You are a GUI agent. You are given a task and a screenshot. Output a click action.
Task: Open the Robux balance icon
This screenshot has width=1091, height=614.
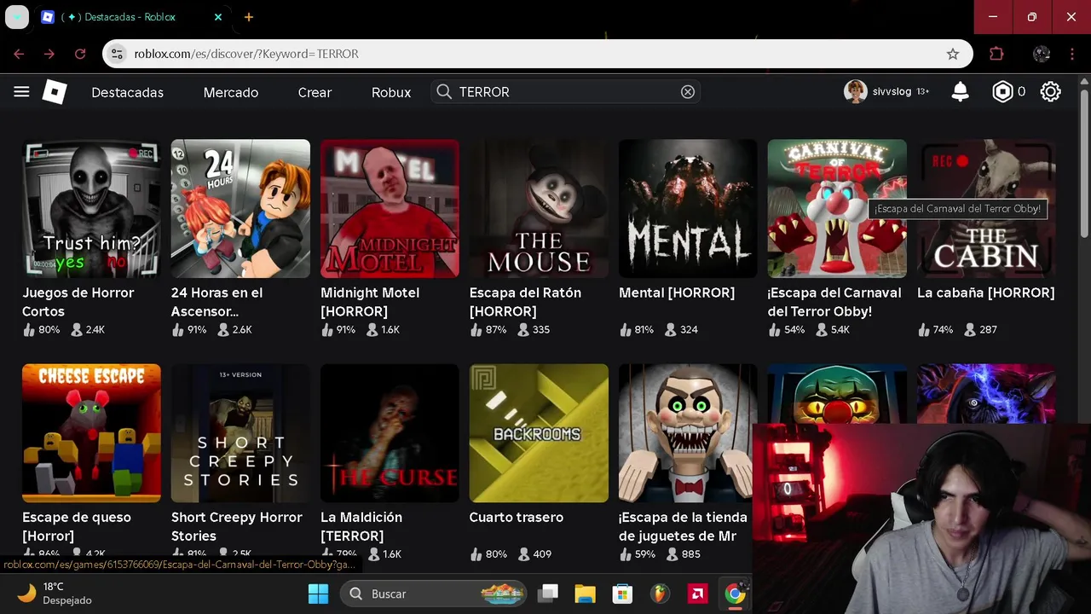tap(1003, 92)
